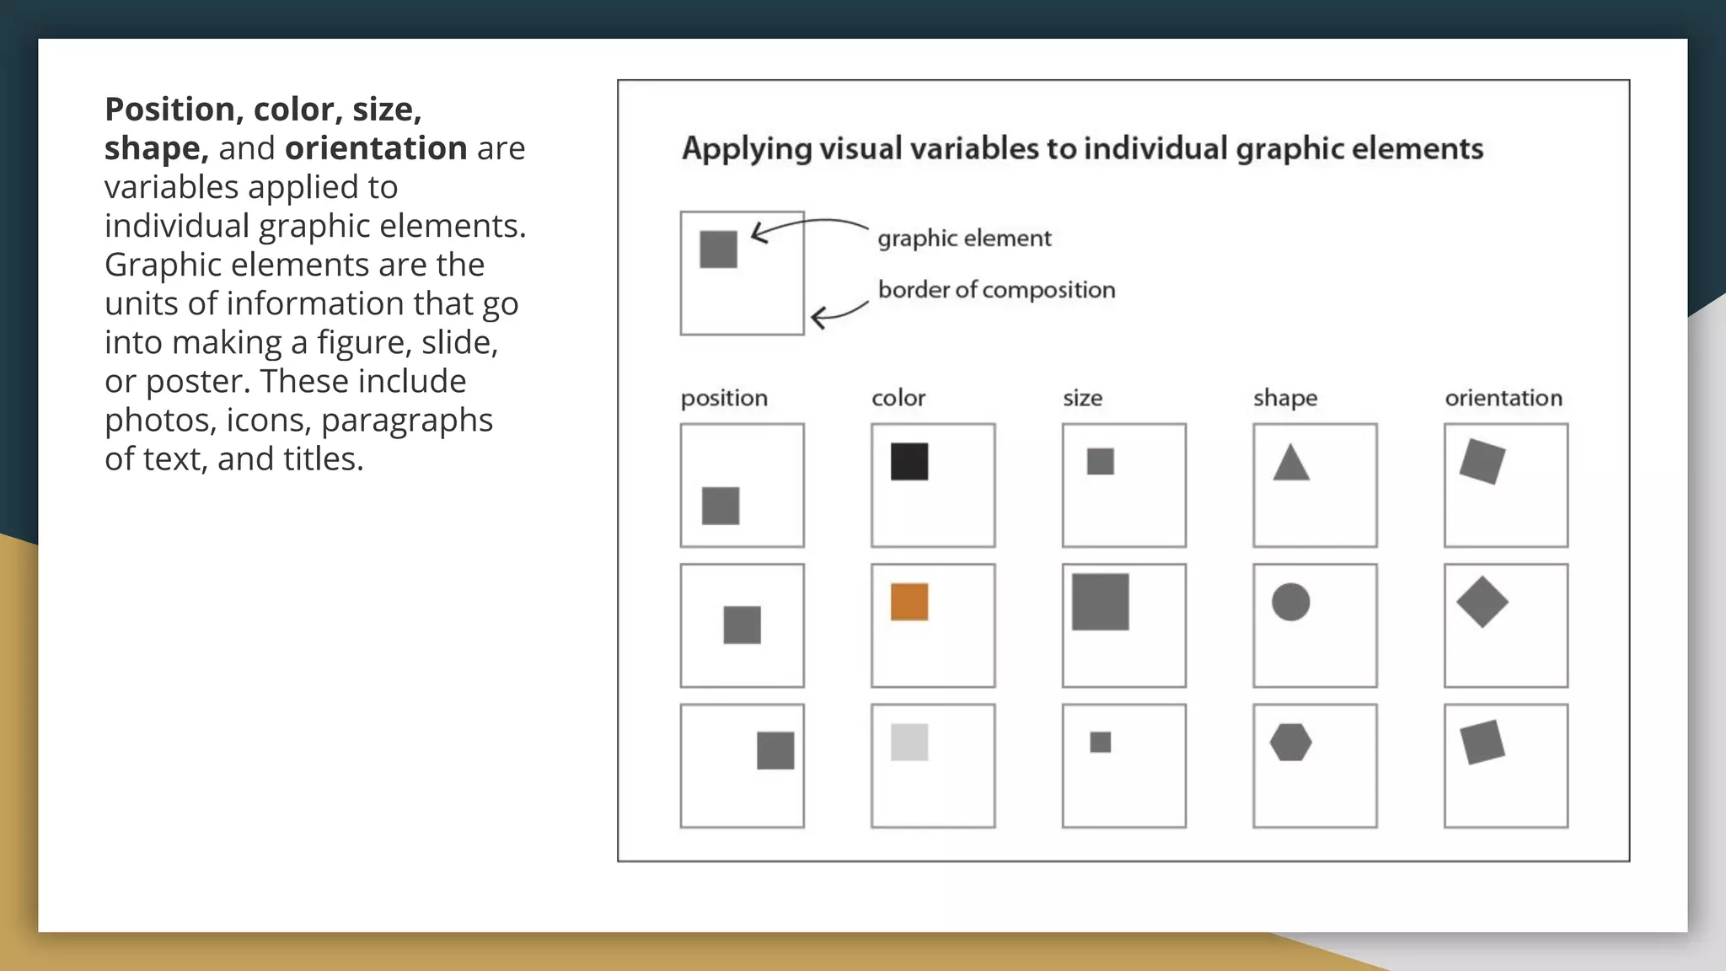Click the text 'of text, and titles.'
The height and width of the screenshot is (971, 1726).
pyautogui.click(x=234, y=459)
